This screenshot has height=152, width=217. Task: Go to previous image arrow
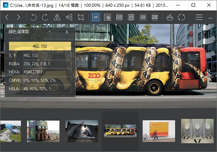click(x=7, y=17)
